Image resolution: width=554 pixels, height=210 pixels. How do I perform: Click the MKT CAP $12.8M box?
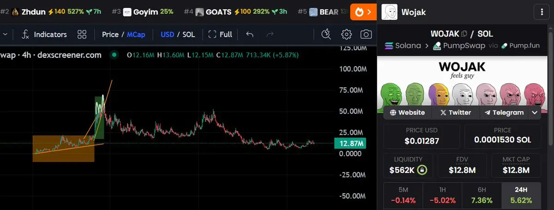tap(516, 165)
